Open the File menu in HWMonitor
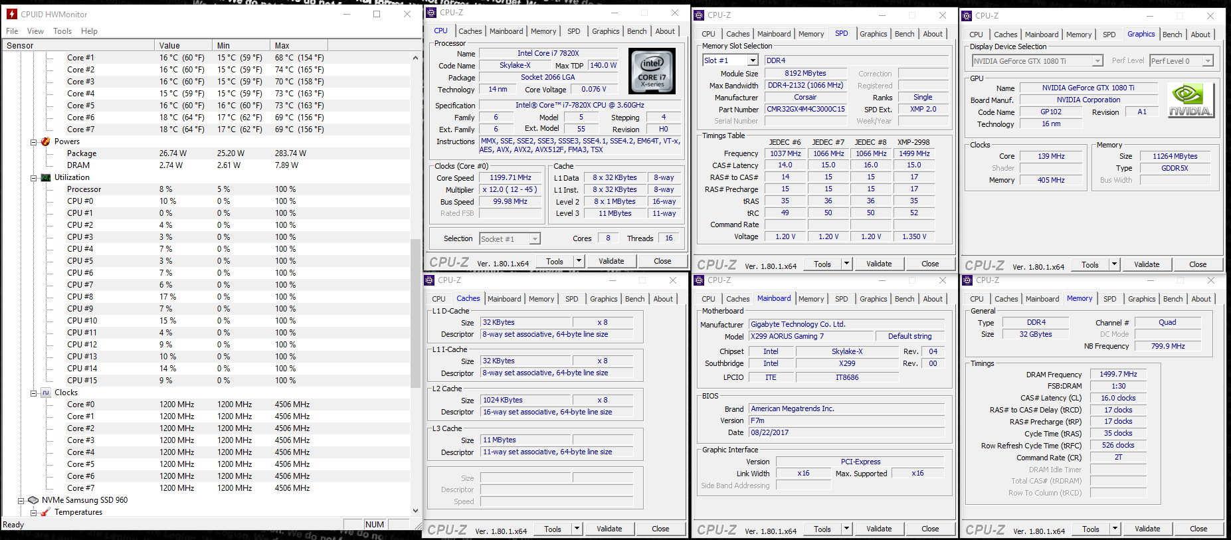The height and width of the screenshot is (540, 1231). click(x=12, y=31)
